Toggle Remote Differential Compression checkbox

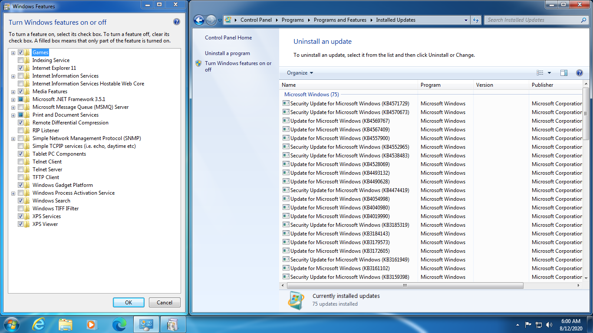tap(20, 123)
